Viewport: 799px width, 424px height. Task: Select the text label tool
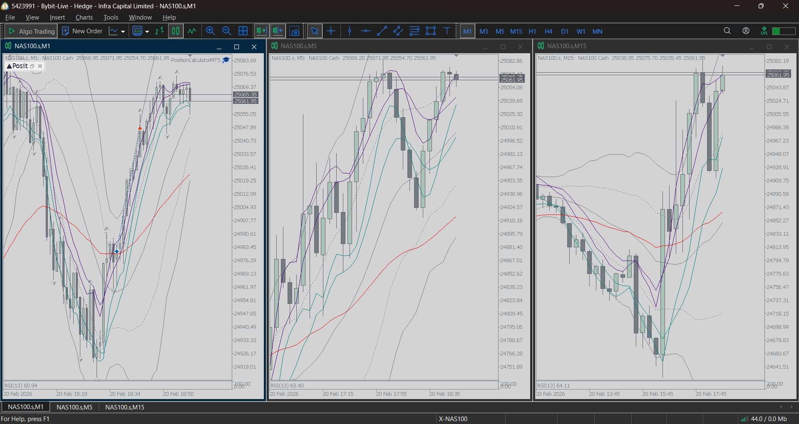point(447,31)
